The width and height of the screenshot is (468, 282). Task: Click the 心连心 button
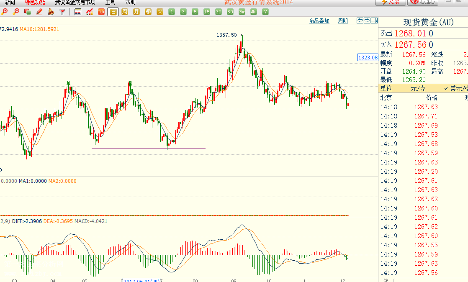[423, 2]
